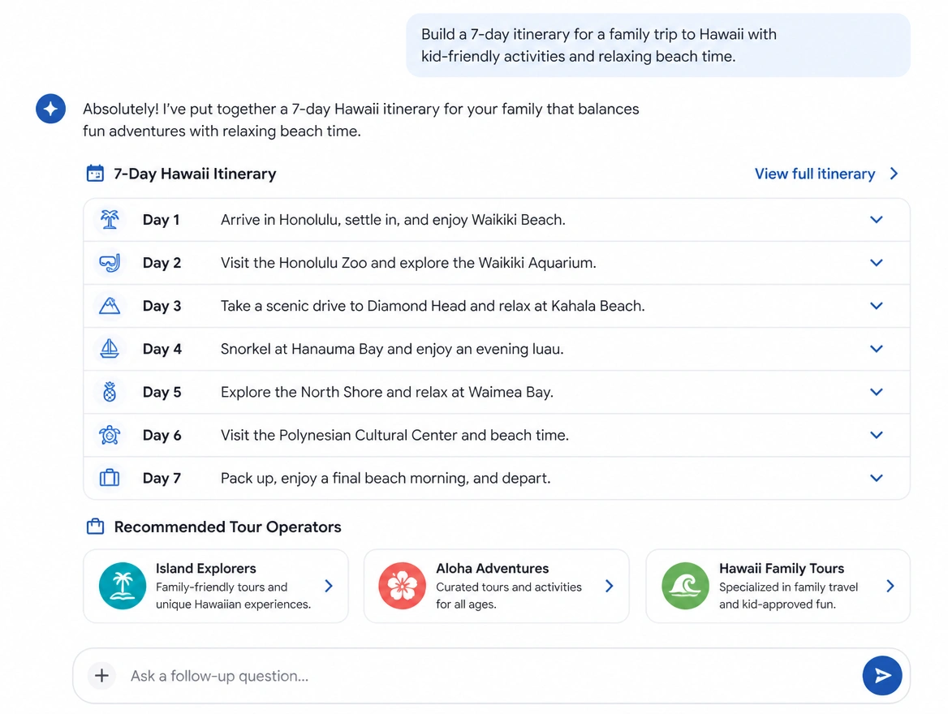Image resolution: width=948 pixels, height=714 pixels.
Task: Click the Hawaii Family Tours wave logo
Action: 685,586
